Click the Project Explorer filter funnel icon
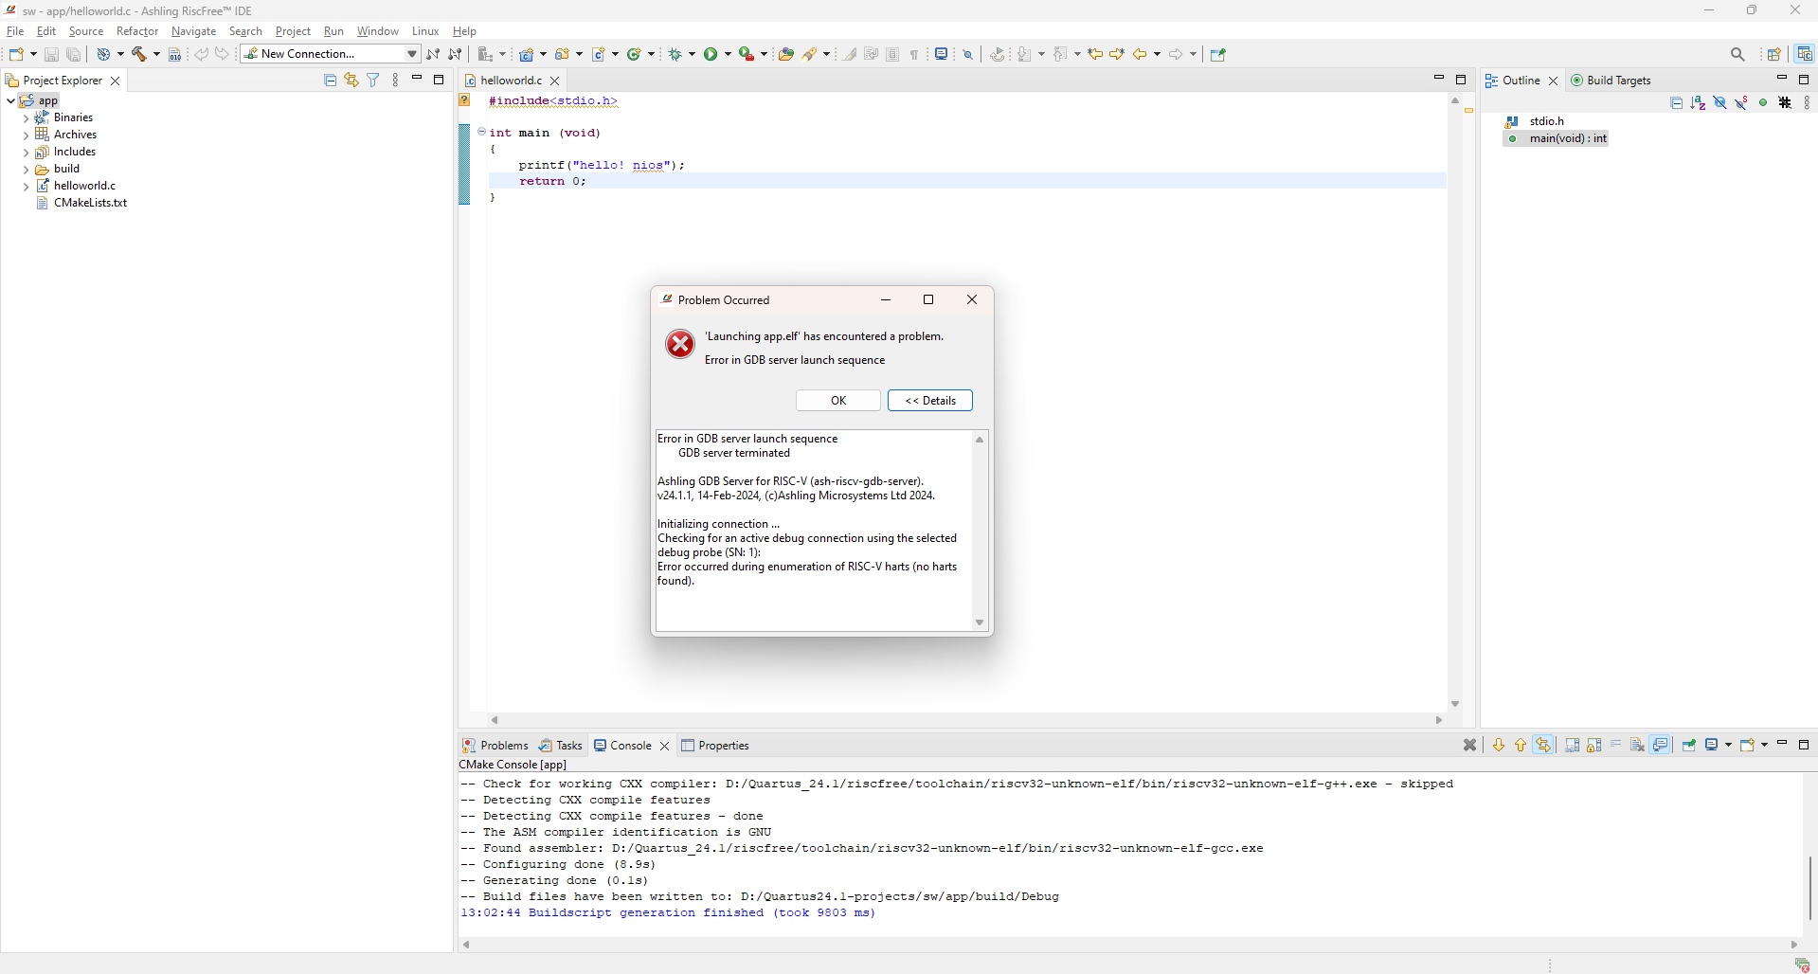1818x974 pixels. [373, 81]
